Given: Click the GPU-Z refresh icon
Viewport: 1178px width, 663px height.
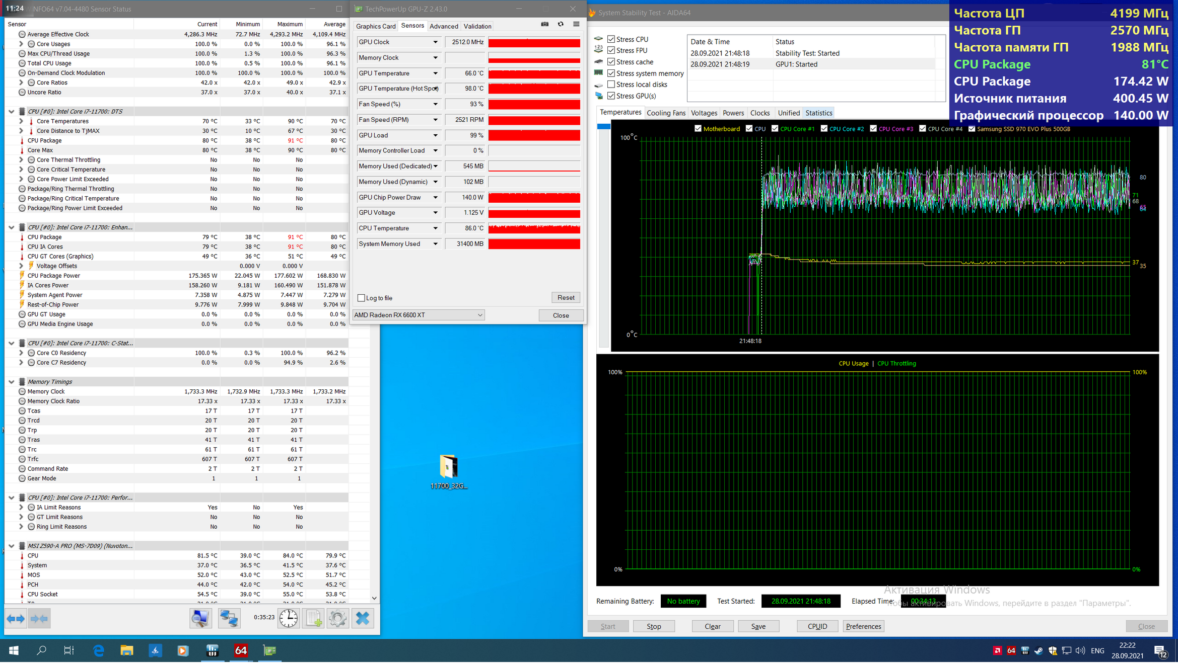Looking at the screenshot, I should pos(561,24).
